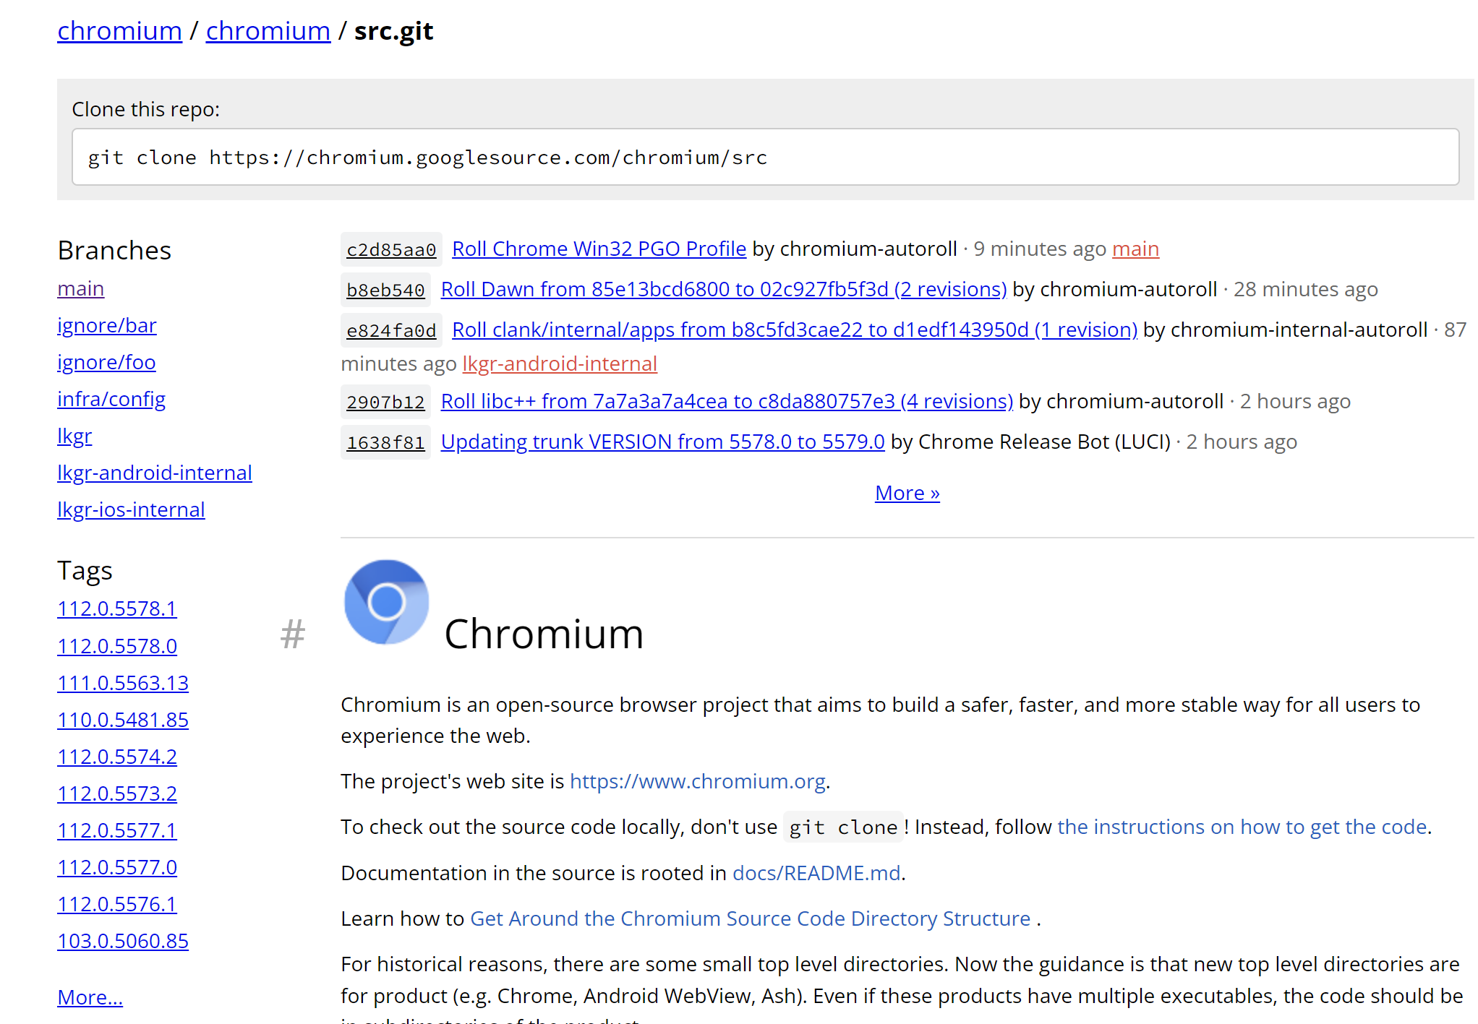Open the Updating trunk VERSION commit link

click(x=662, y=442)
